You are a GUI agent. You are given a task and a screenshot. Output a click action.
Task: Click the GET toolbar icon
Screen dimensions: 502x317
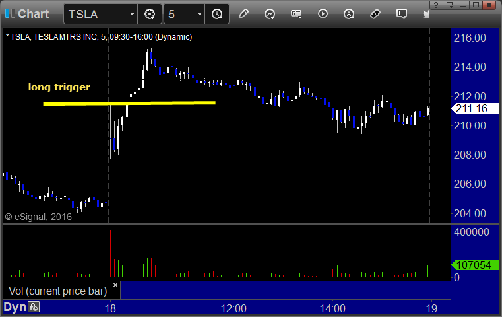click(x=296, y=14)
